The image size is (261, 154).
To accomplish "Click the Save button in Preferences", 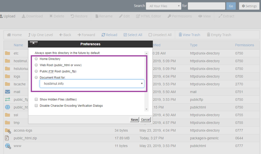I will coord(134,120).
